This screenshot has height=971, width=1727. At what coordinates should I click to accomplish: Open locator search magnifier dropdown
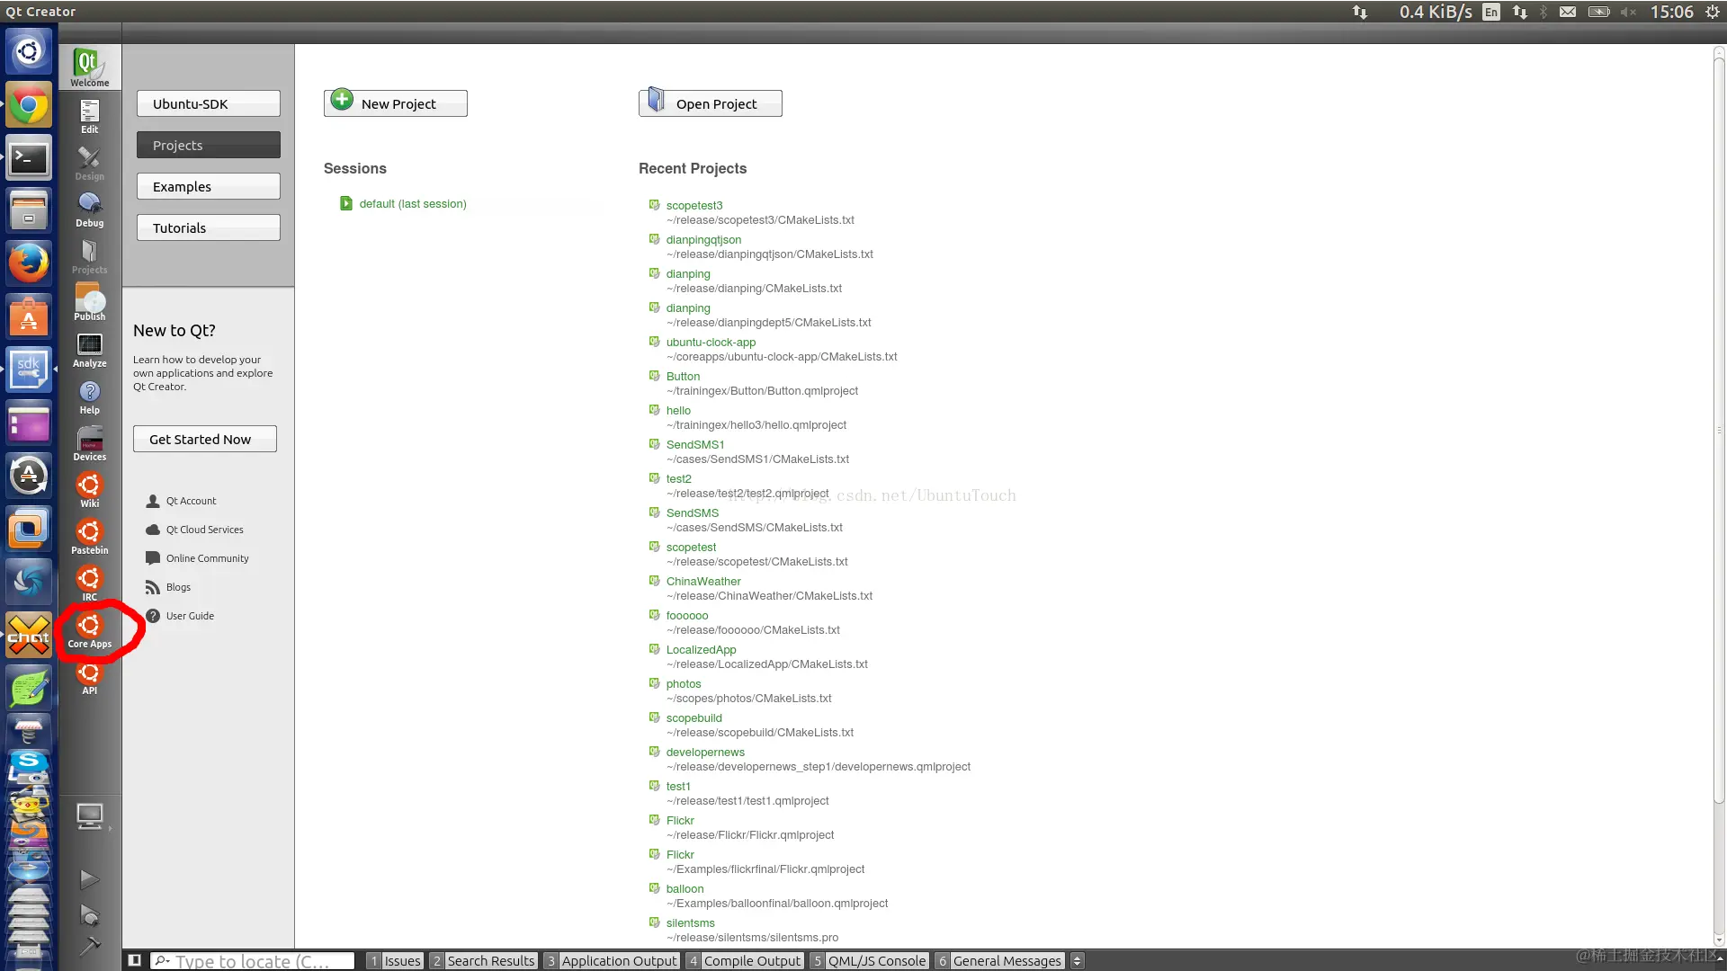pos(162,960)
